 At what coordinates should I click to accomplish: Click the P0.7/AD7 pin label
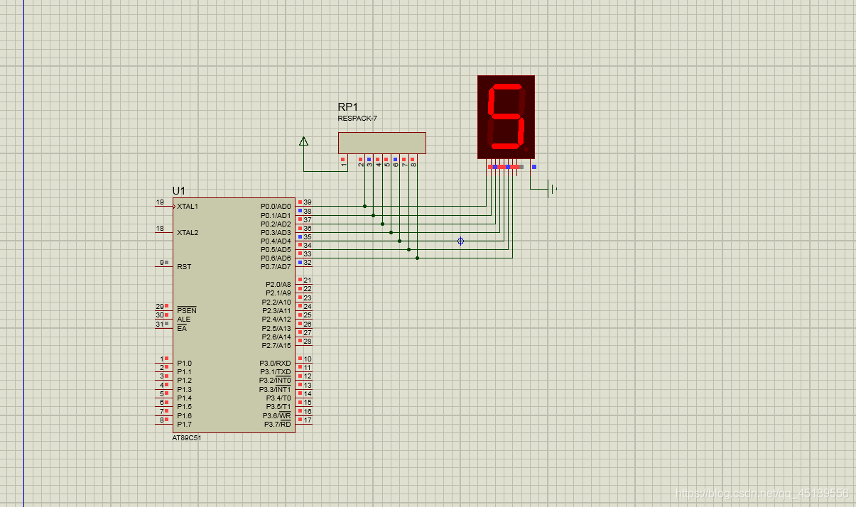pyautogui.click(x=276, y=267)
